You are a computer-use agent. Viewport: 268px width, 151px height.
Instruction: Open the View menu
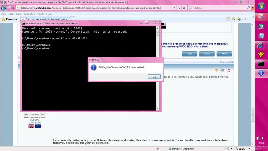click(18, 14)
